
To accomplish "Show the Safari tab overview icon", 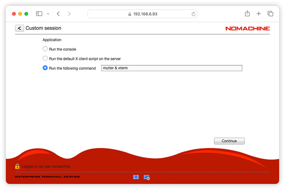I will [270, 14].
